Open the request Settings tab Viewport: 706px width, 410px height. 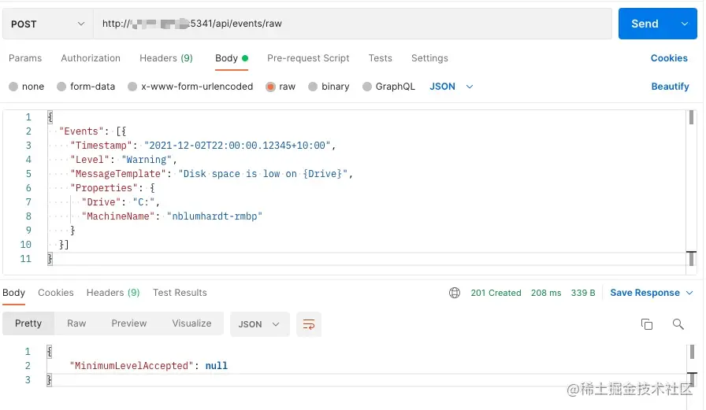click(x=429, y=58)
